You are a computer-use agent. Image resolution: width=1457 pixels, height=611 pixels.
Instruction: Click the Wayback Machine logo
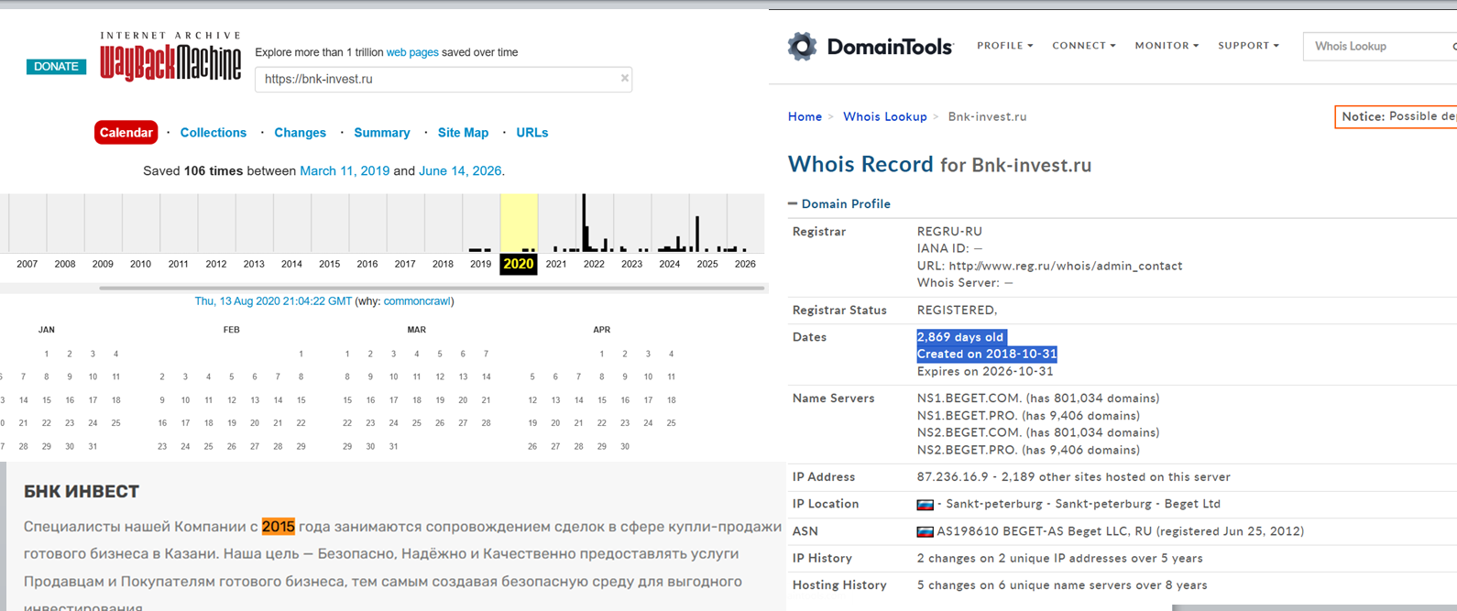[x=170, y=56]
